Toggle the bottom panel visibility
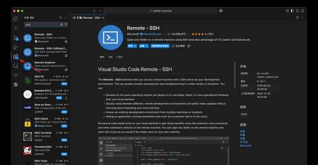Screen dimensions: 318x165 tap(297, 11)
